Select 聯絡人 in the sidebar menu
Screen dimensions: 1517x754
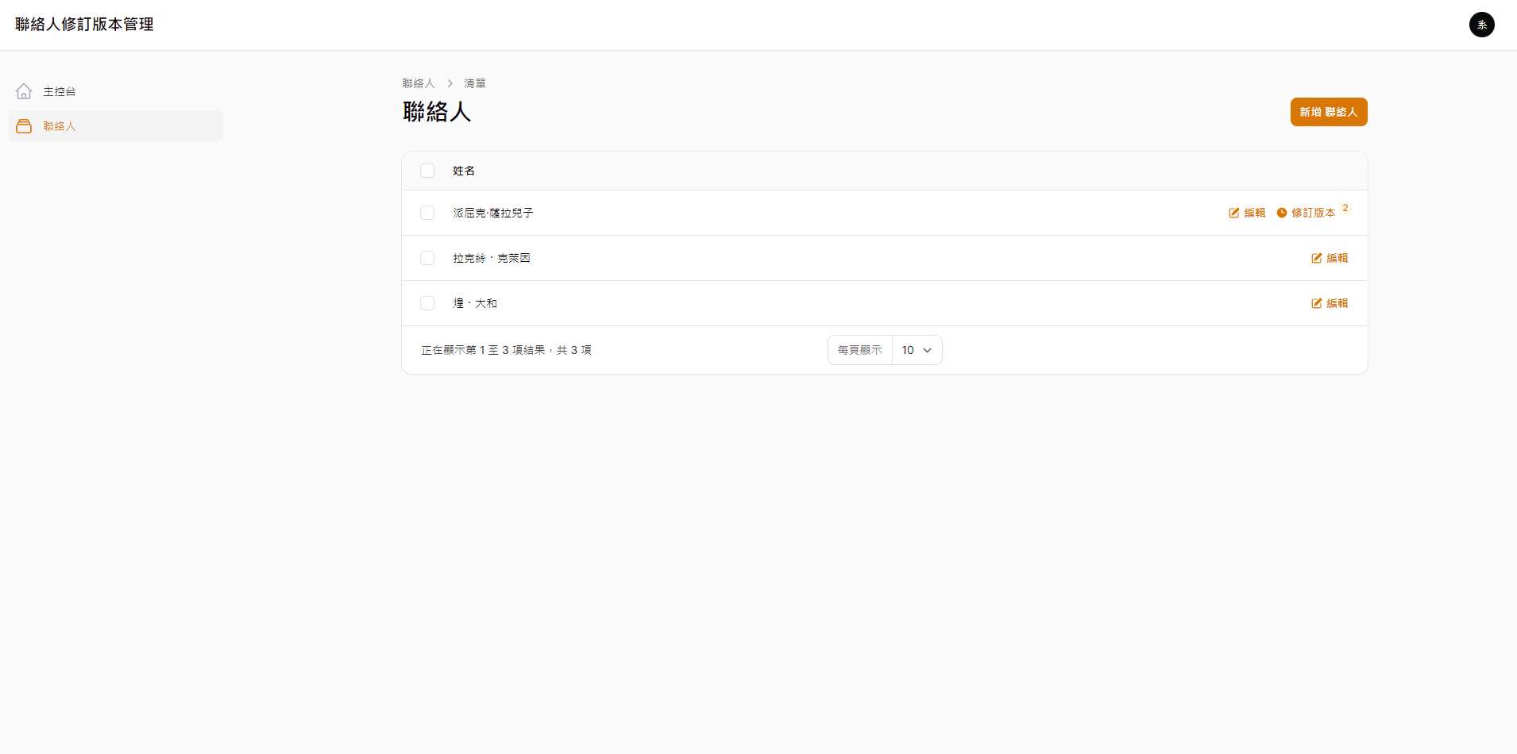pyautogui.click(x=60, y=125)
